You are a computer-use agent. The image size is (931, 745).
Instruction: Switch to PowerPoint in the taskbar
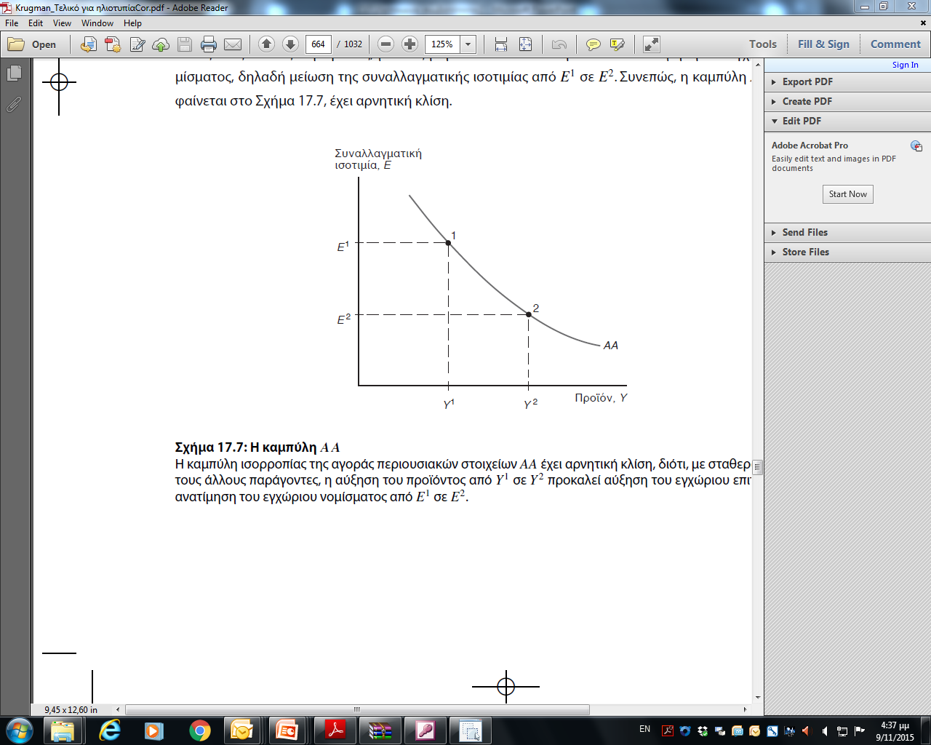(287, 730)
